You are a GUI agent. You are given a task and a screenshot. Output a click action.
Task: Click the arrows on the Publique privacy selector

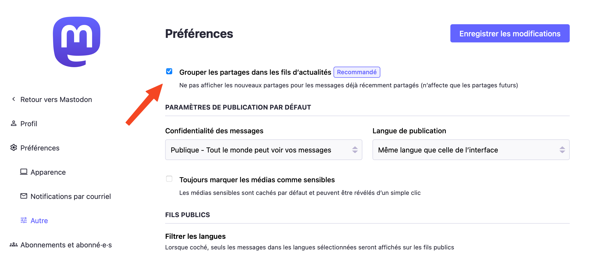pyautogui.click(x=355, y=150)
